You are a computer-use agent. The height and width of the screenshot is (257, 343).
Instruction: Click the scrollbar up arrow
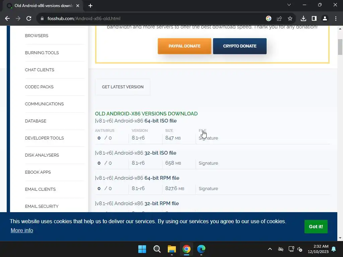[340, 29]
